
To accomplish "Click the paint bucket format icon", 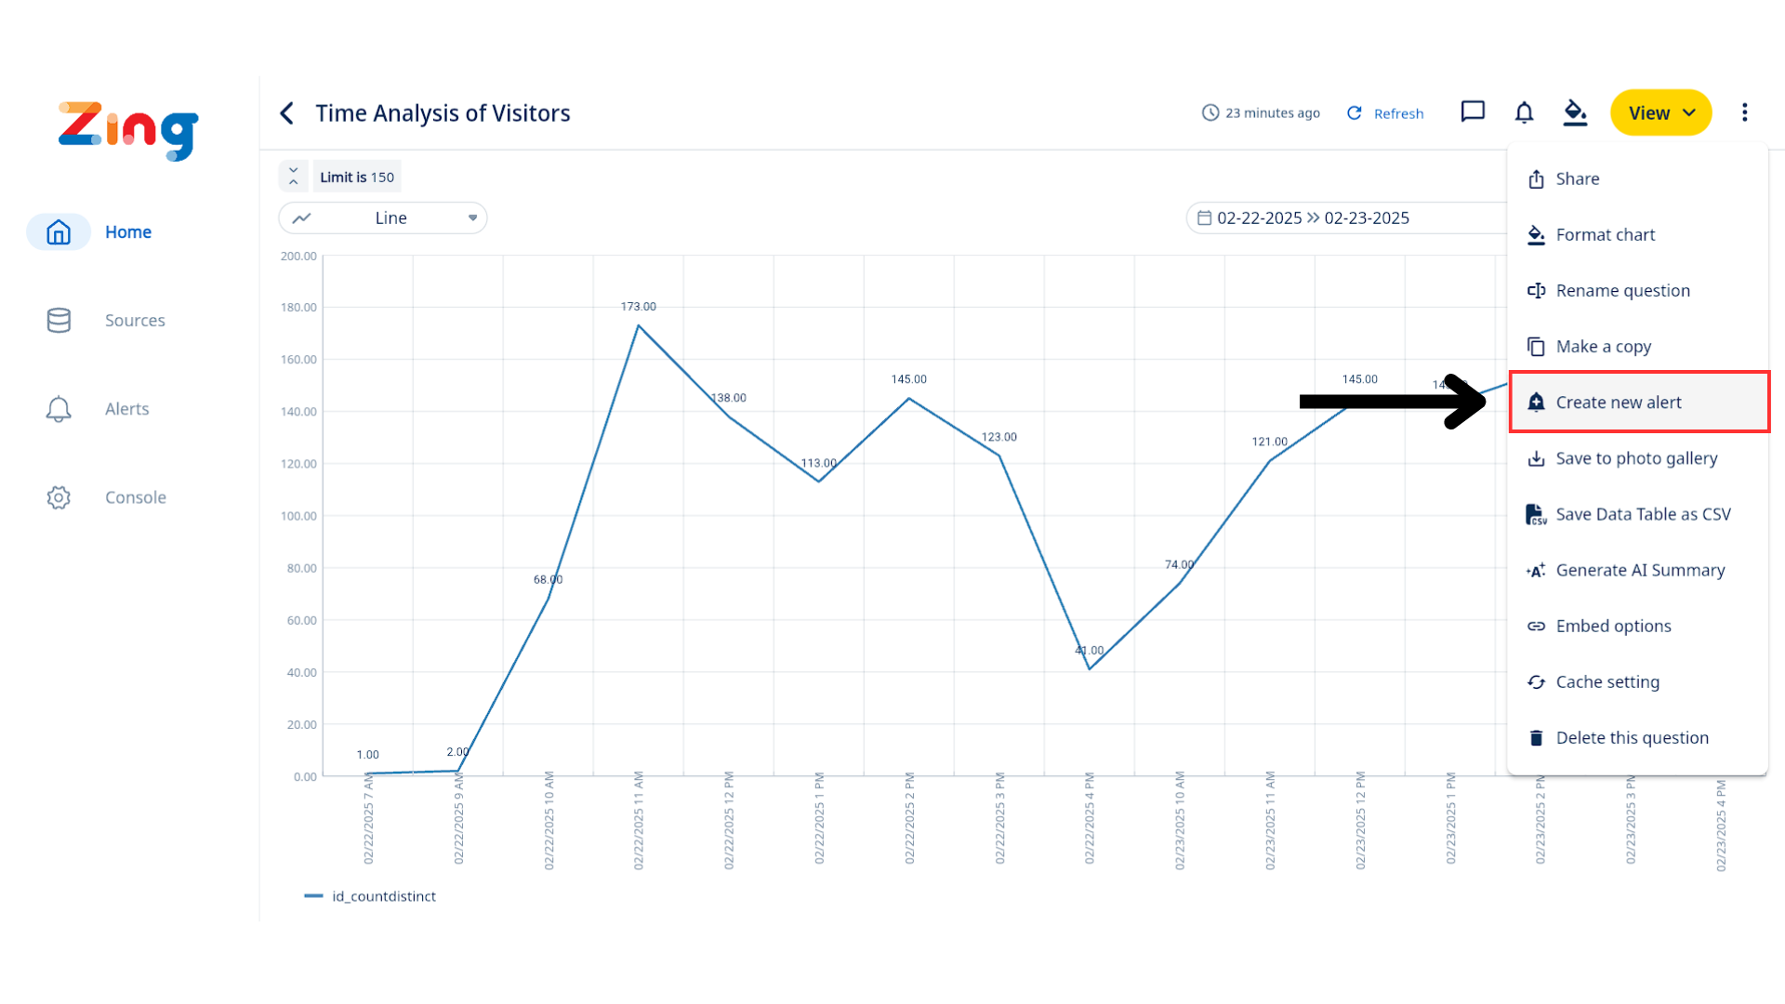I will coord(1575,112).
